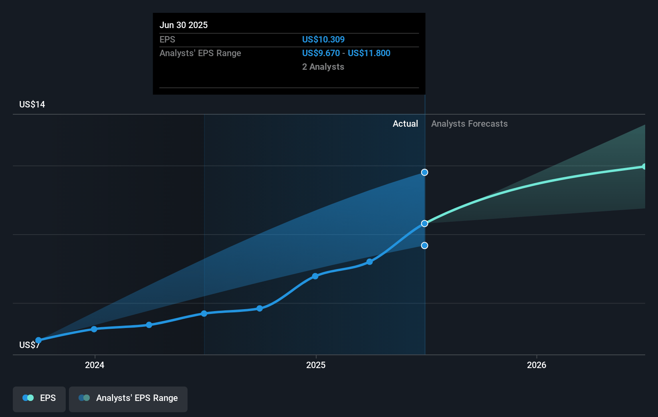
Task: Click the Analysts Forecasts label
Action: point(469,123)
